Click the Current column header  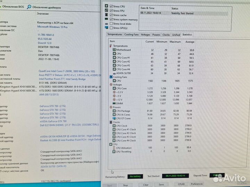(150, 42)
